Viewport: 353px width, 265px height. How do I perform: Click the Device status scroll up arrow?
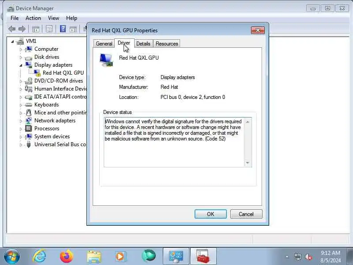[248, 122]
